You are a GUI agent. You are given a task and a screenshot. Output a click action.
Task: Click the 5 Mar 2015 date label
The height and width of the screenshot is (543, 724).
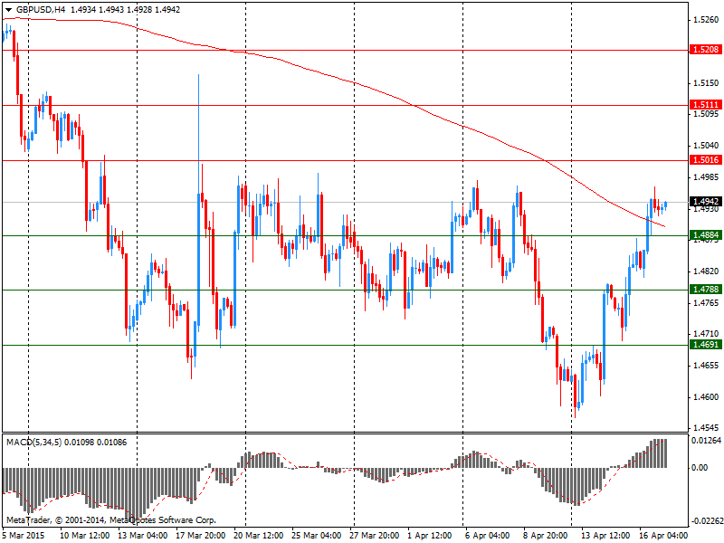coord(24,536)
